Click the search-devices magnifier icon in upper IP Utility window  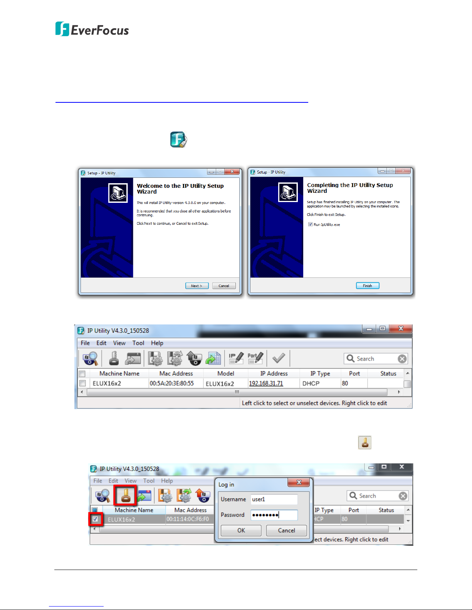tap(91, 358)
